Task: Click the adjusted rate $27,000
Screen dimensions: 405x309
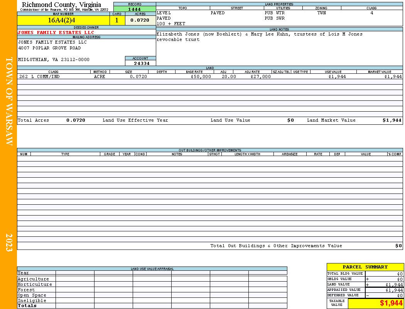Action: point(261,77)
